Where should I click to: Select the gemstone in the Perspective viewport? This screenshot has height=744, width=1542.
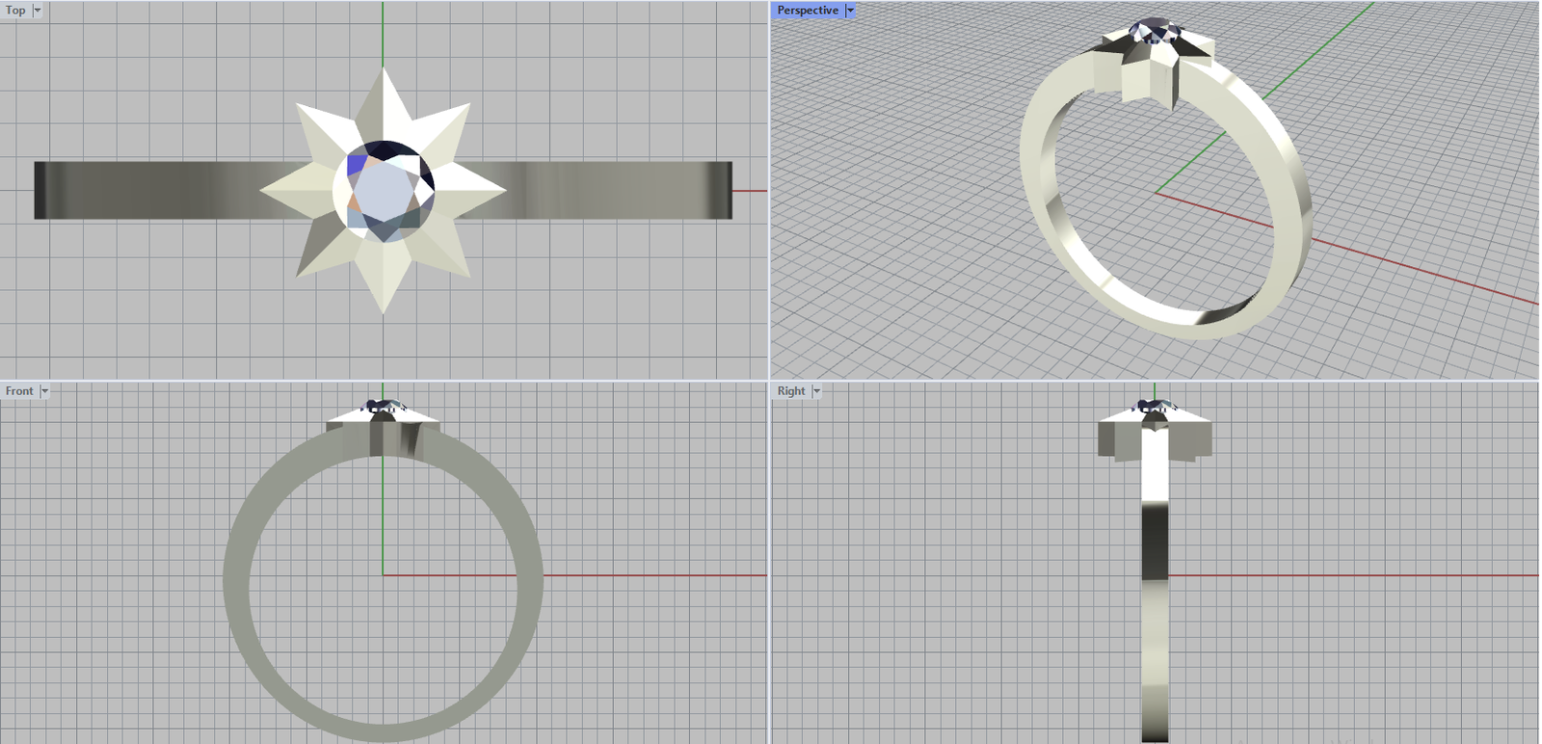click(1153, 31)
